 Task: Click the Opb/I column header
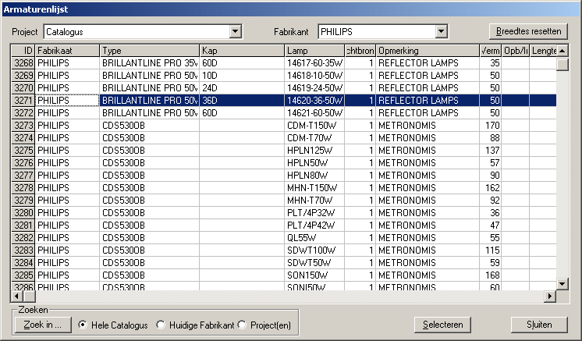coord(516,51)
